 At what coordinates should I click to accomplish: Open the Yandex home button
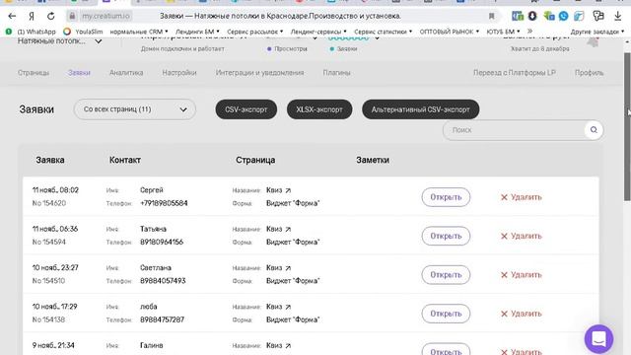tap(32, 16)
